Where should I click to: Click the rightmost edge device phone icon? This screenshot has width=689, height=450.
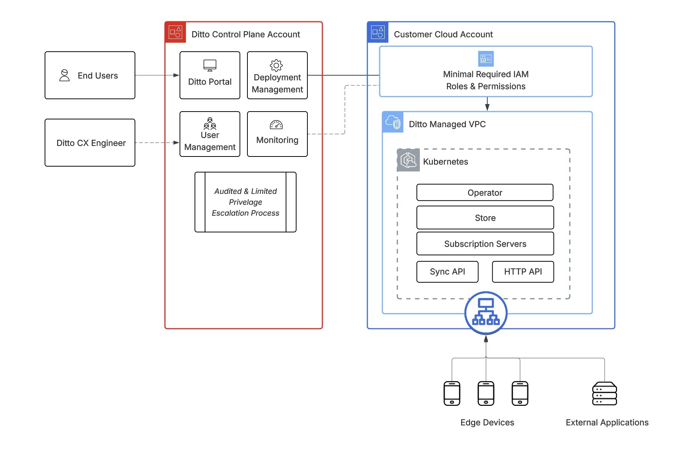click(x=520, y=393)
